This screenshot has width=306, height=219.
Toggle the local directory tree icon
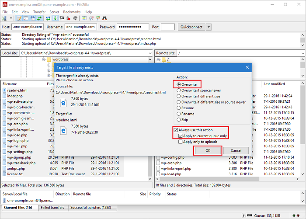(x=26, y=18)
